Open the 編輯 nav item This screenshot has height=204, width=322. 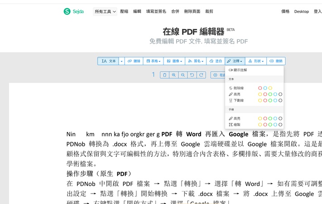(x=137, y=11)
